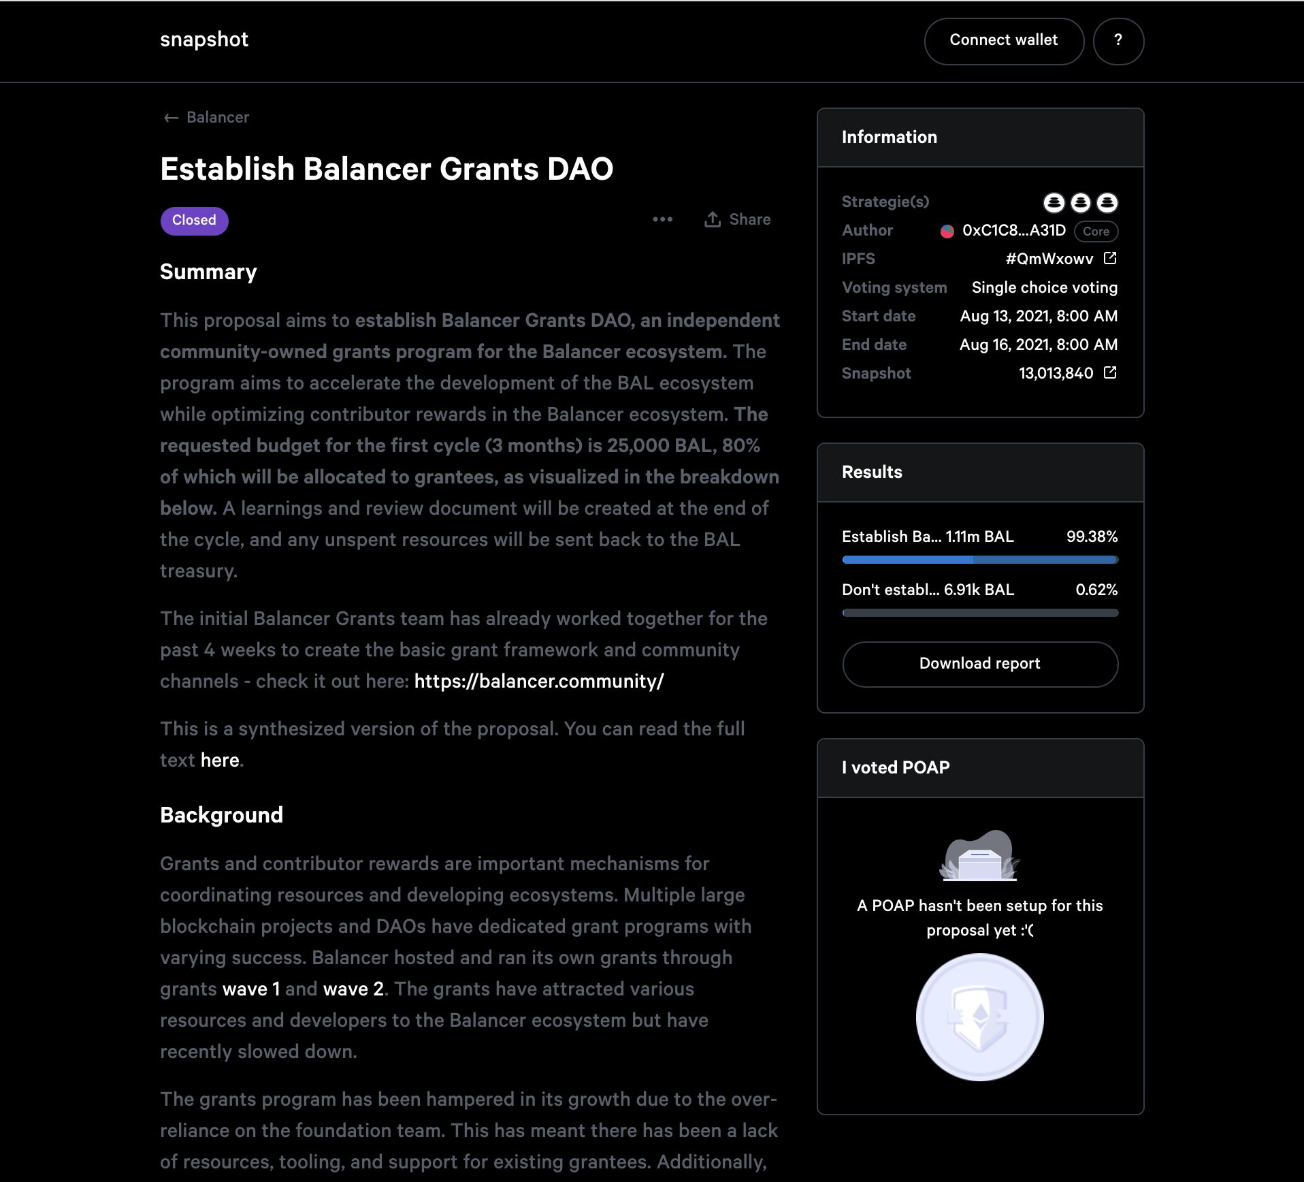This screenshot has height=1182, width=1304.
Task: Visit the balancer.community link
Action: [x=538, y=680]
